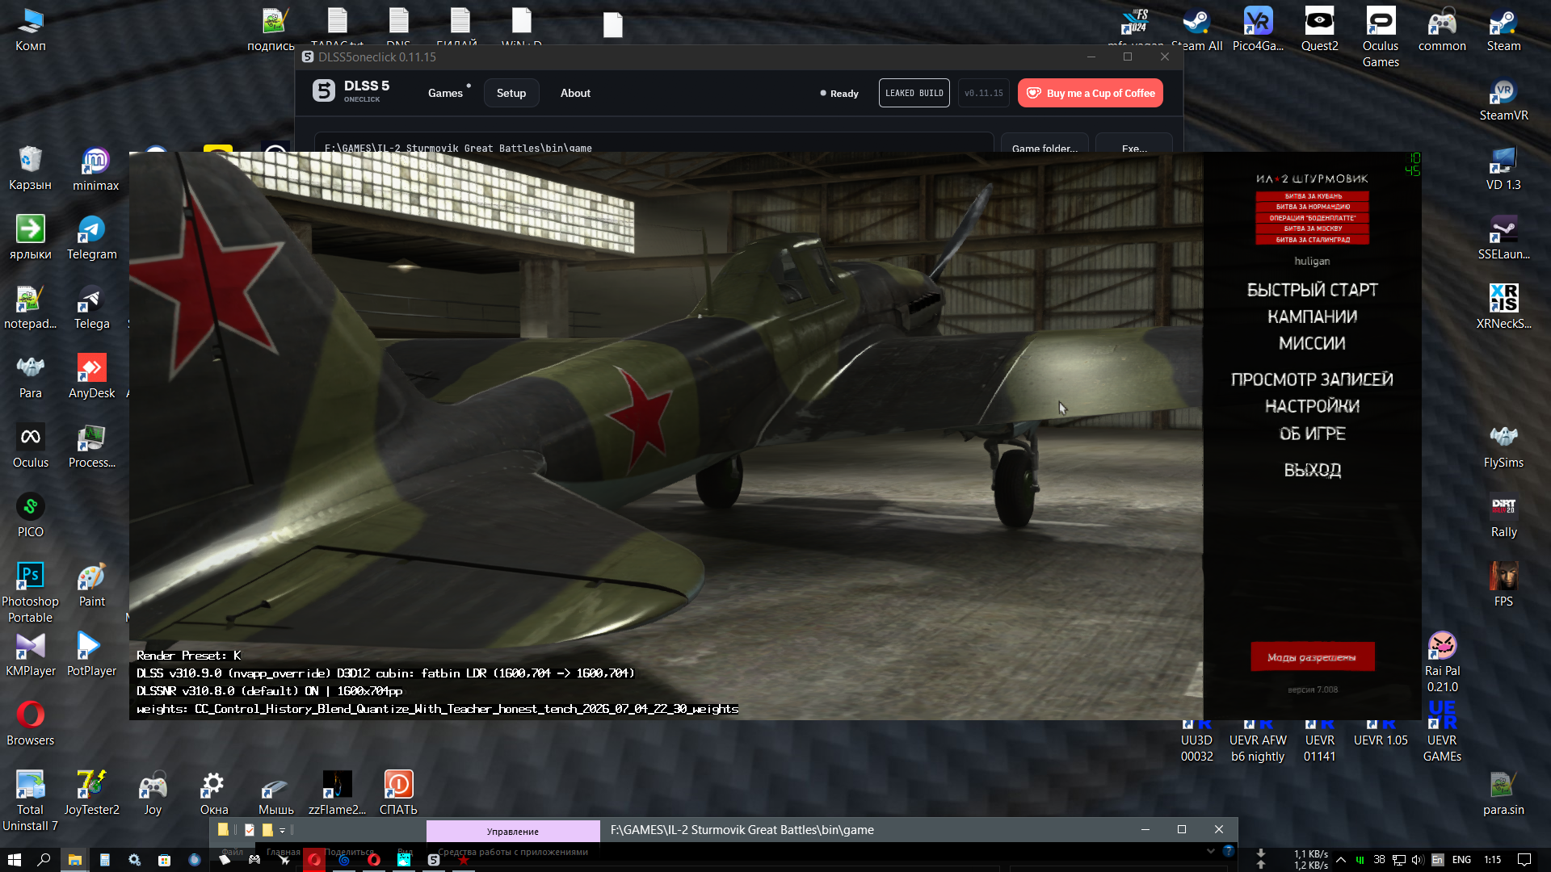Click the huligan profile name
Screen dimensions: 1551x872
(x=1312, y=262)
